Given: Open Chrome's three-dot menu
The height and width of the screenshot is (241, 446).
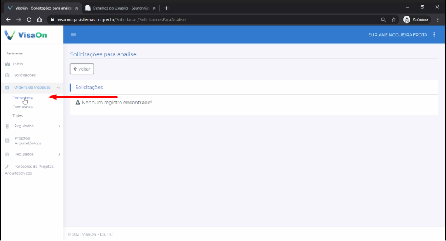Looking at the screenshot, I should click(x=438, y=19).
